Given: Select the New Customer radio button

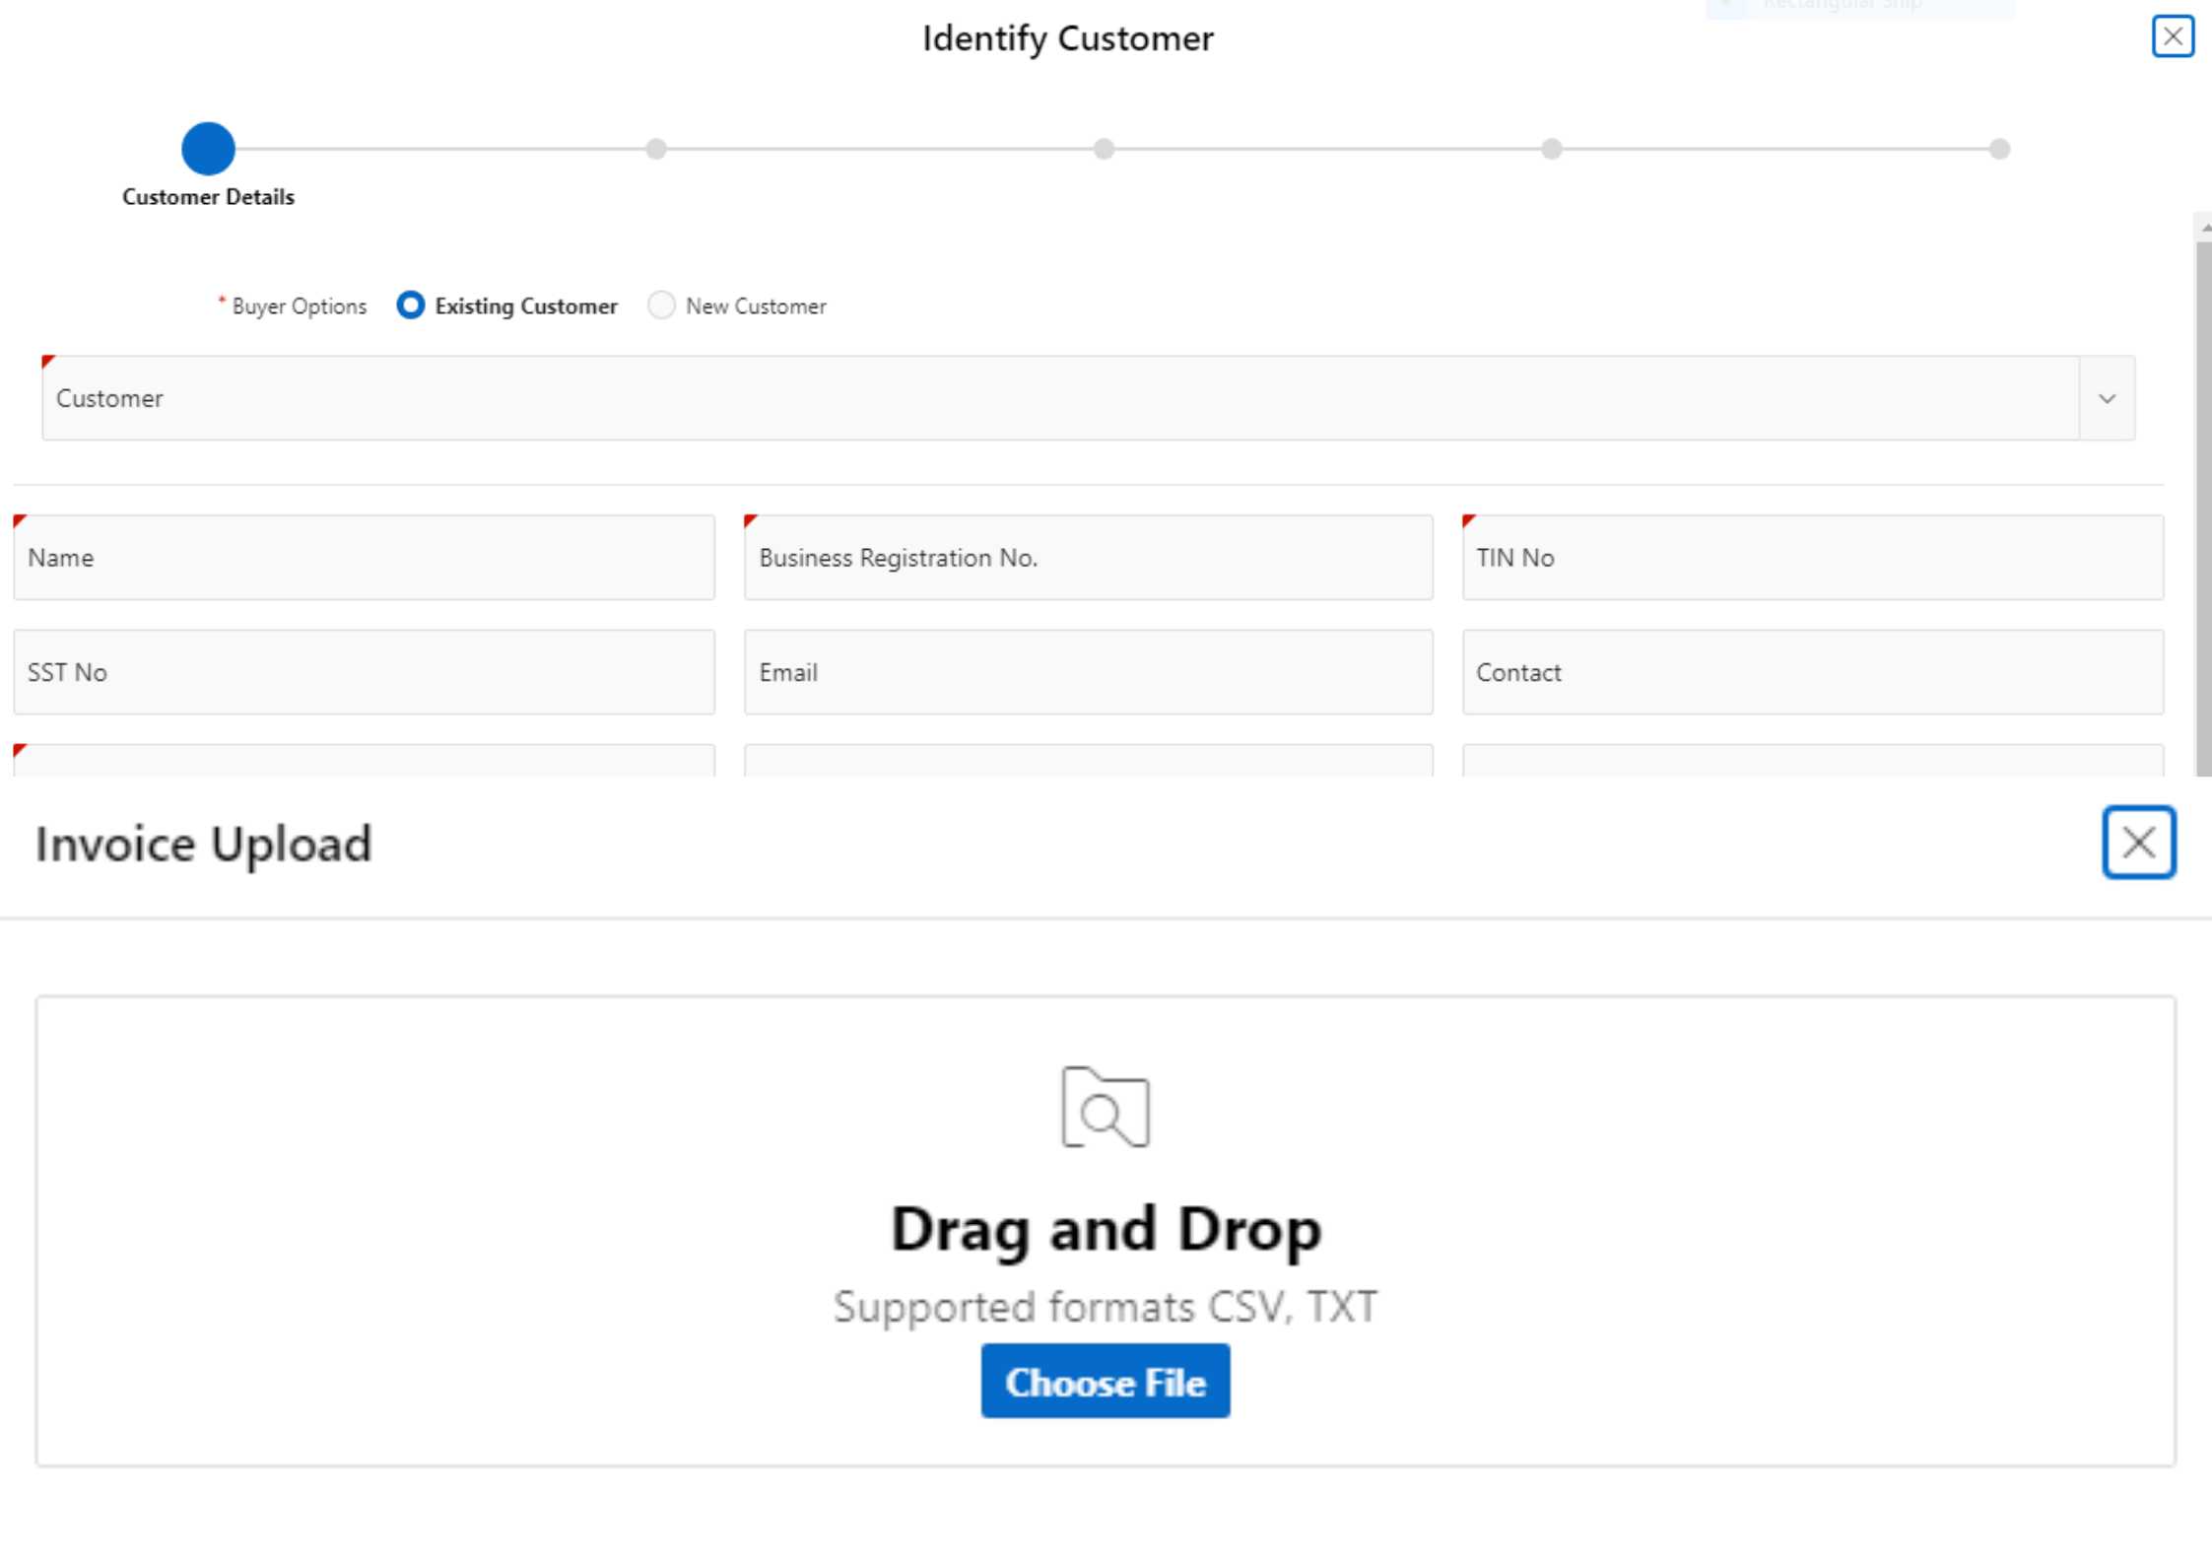Looking at the screenshot, I should click(x=661, y=306).
